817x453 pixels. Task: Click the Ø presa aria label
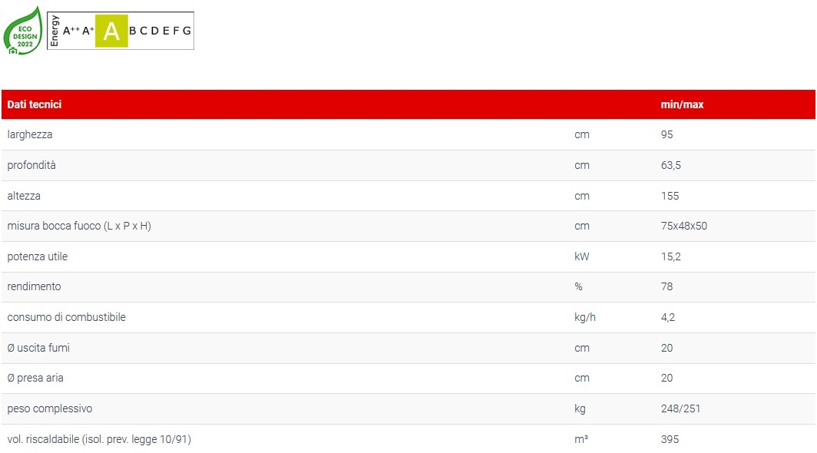[36, 378]
